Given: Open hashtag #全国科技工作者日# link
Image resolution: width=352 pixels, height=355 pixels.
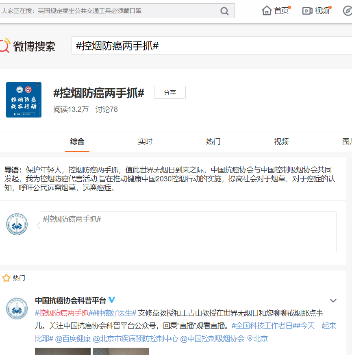Looking at the screenshot, I should [264, 326].
